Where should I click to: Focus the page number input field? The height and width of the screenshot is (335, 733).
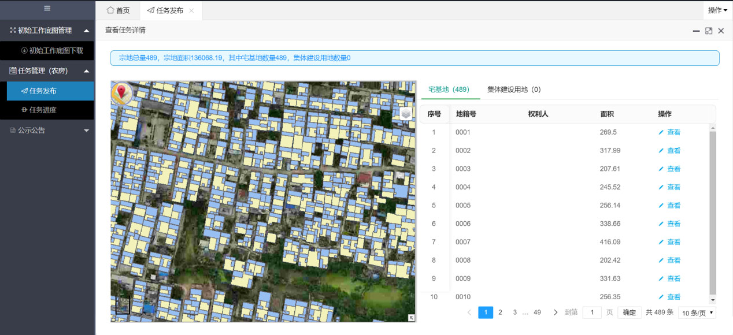(x=592, y=312)
